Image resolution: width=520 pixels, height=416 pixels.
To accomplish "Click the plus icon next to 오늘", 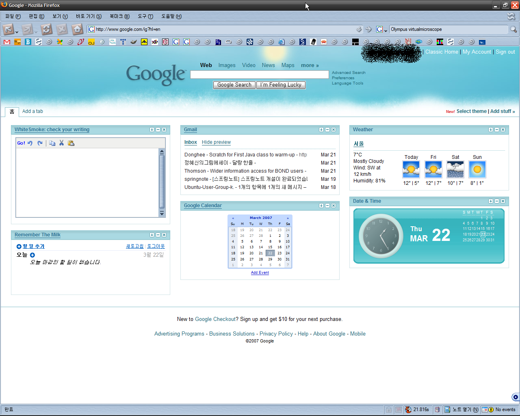I will [32, 255].
